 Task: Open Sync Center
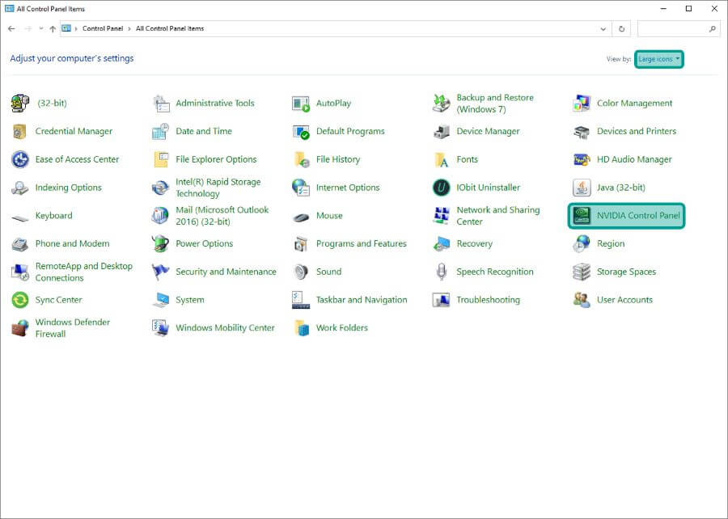click(x=58, y=300)
